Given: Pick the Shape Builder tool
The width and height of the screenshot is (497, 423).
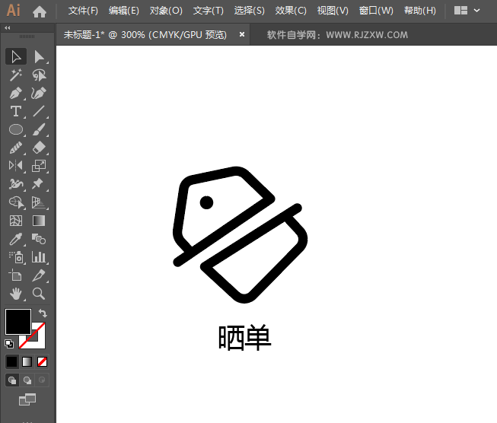Looking at the screenshot, I should (16, 202).
